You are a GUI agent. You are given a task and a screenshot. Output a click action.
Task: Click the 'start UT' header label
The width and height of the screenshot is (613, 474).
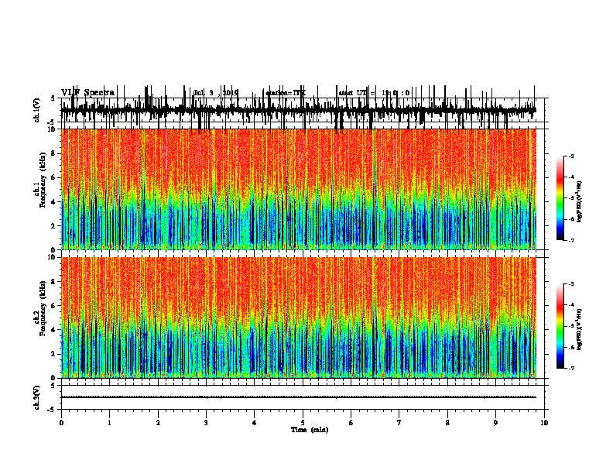(x=353, y=93)
